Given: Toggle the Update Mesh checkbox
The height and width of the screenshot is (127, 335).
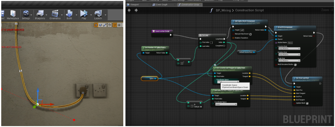Looking at the screenshot, I should tap(307, 104).
